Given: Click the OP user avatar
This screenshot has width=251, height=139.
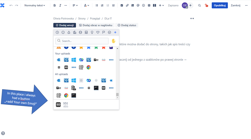Looking at the screenshot, I should click(185, 6).
